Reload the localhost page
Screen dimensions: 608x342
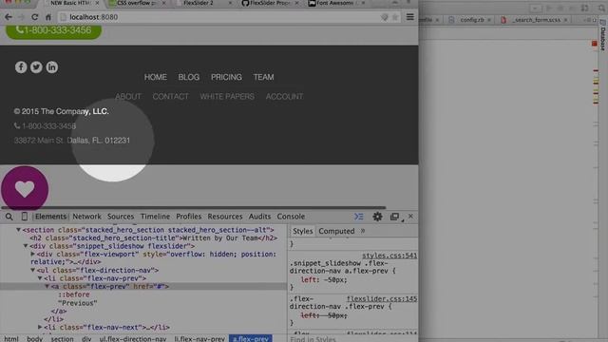coord(34,17)
